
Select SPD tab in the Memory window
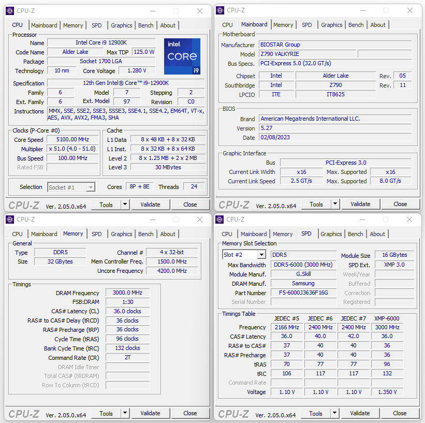click(96, 234)
